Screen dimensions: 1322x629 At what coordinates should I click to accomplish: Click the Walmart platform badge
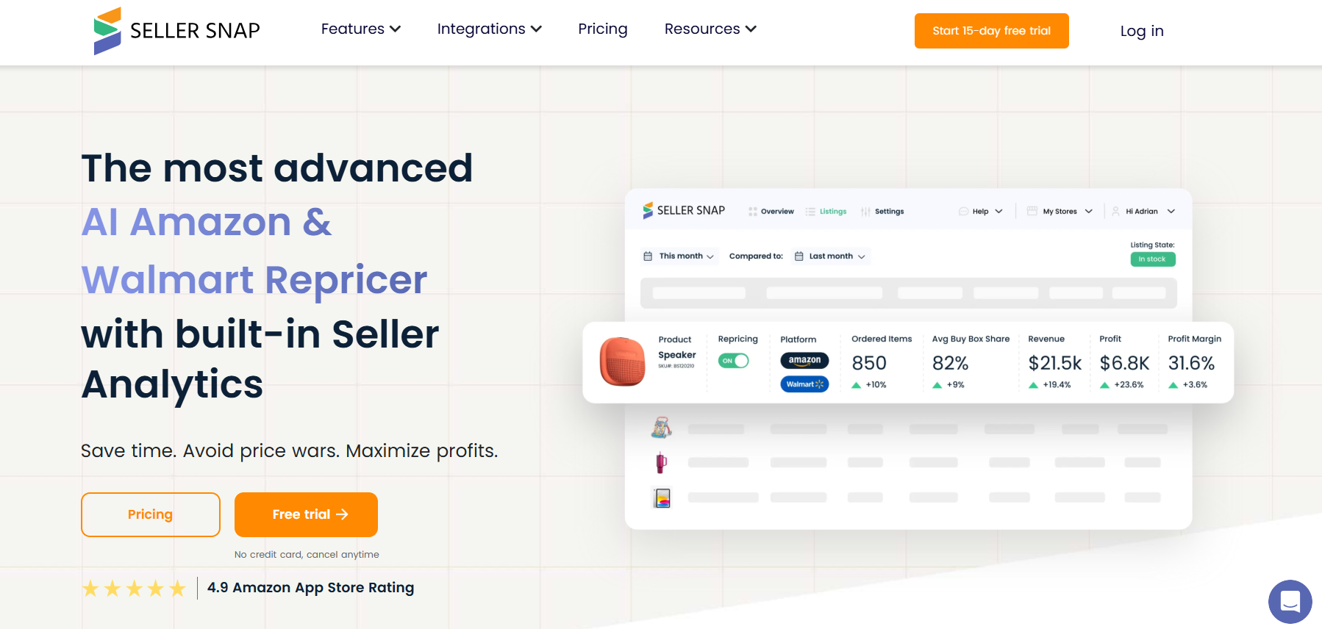click(x=804, y=384)
